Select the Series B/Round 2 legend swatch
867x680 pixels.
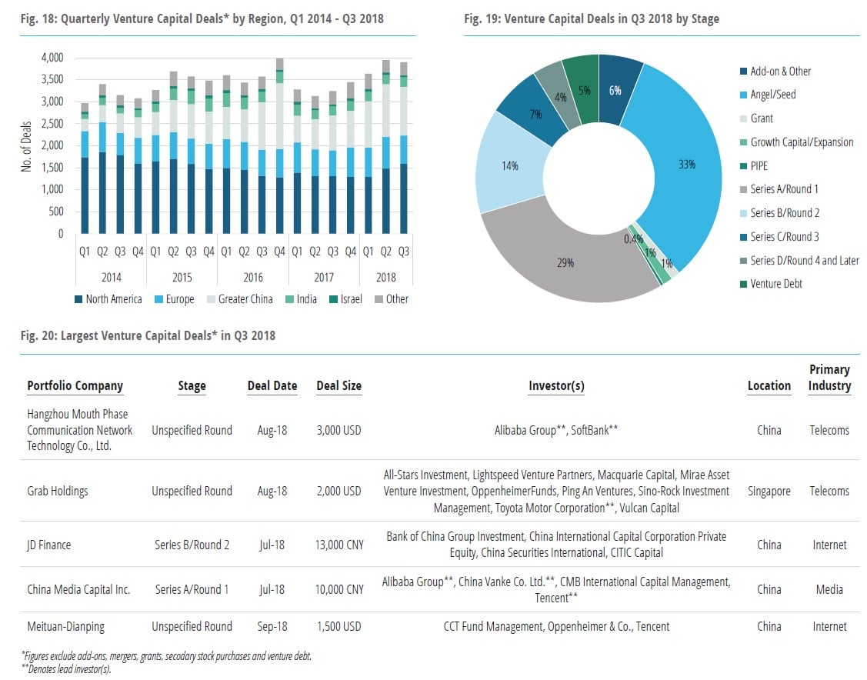(742, 213)
